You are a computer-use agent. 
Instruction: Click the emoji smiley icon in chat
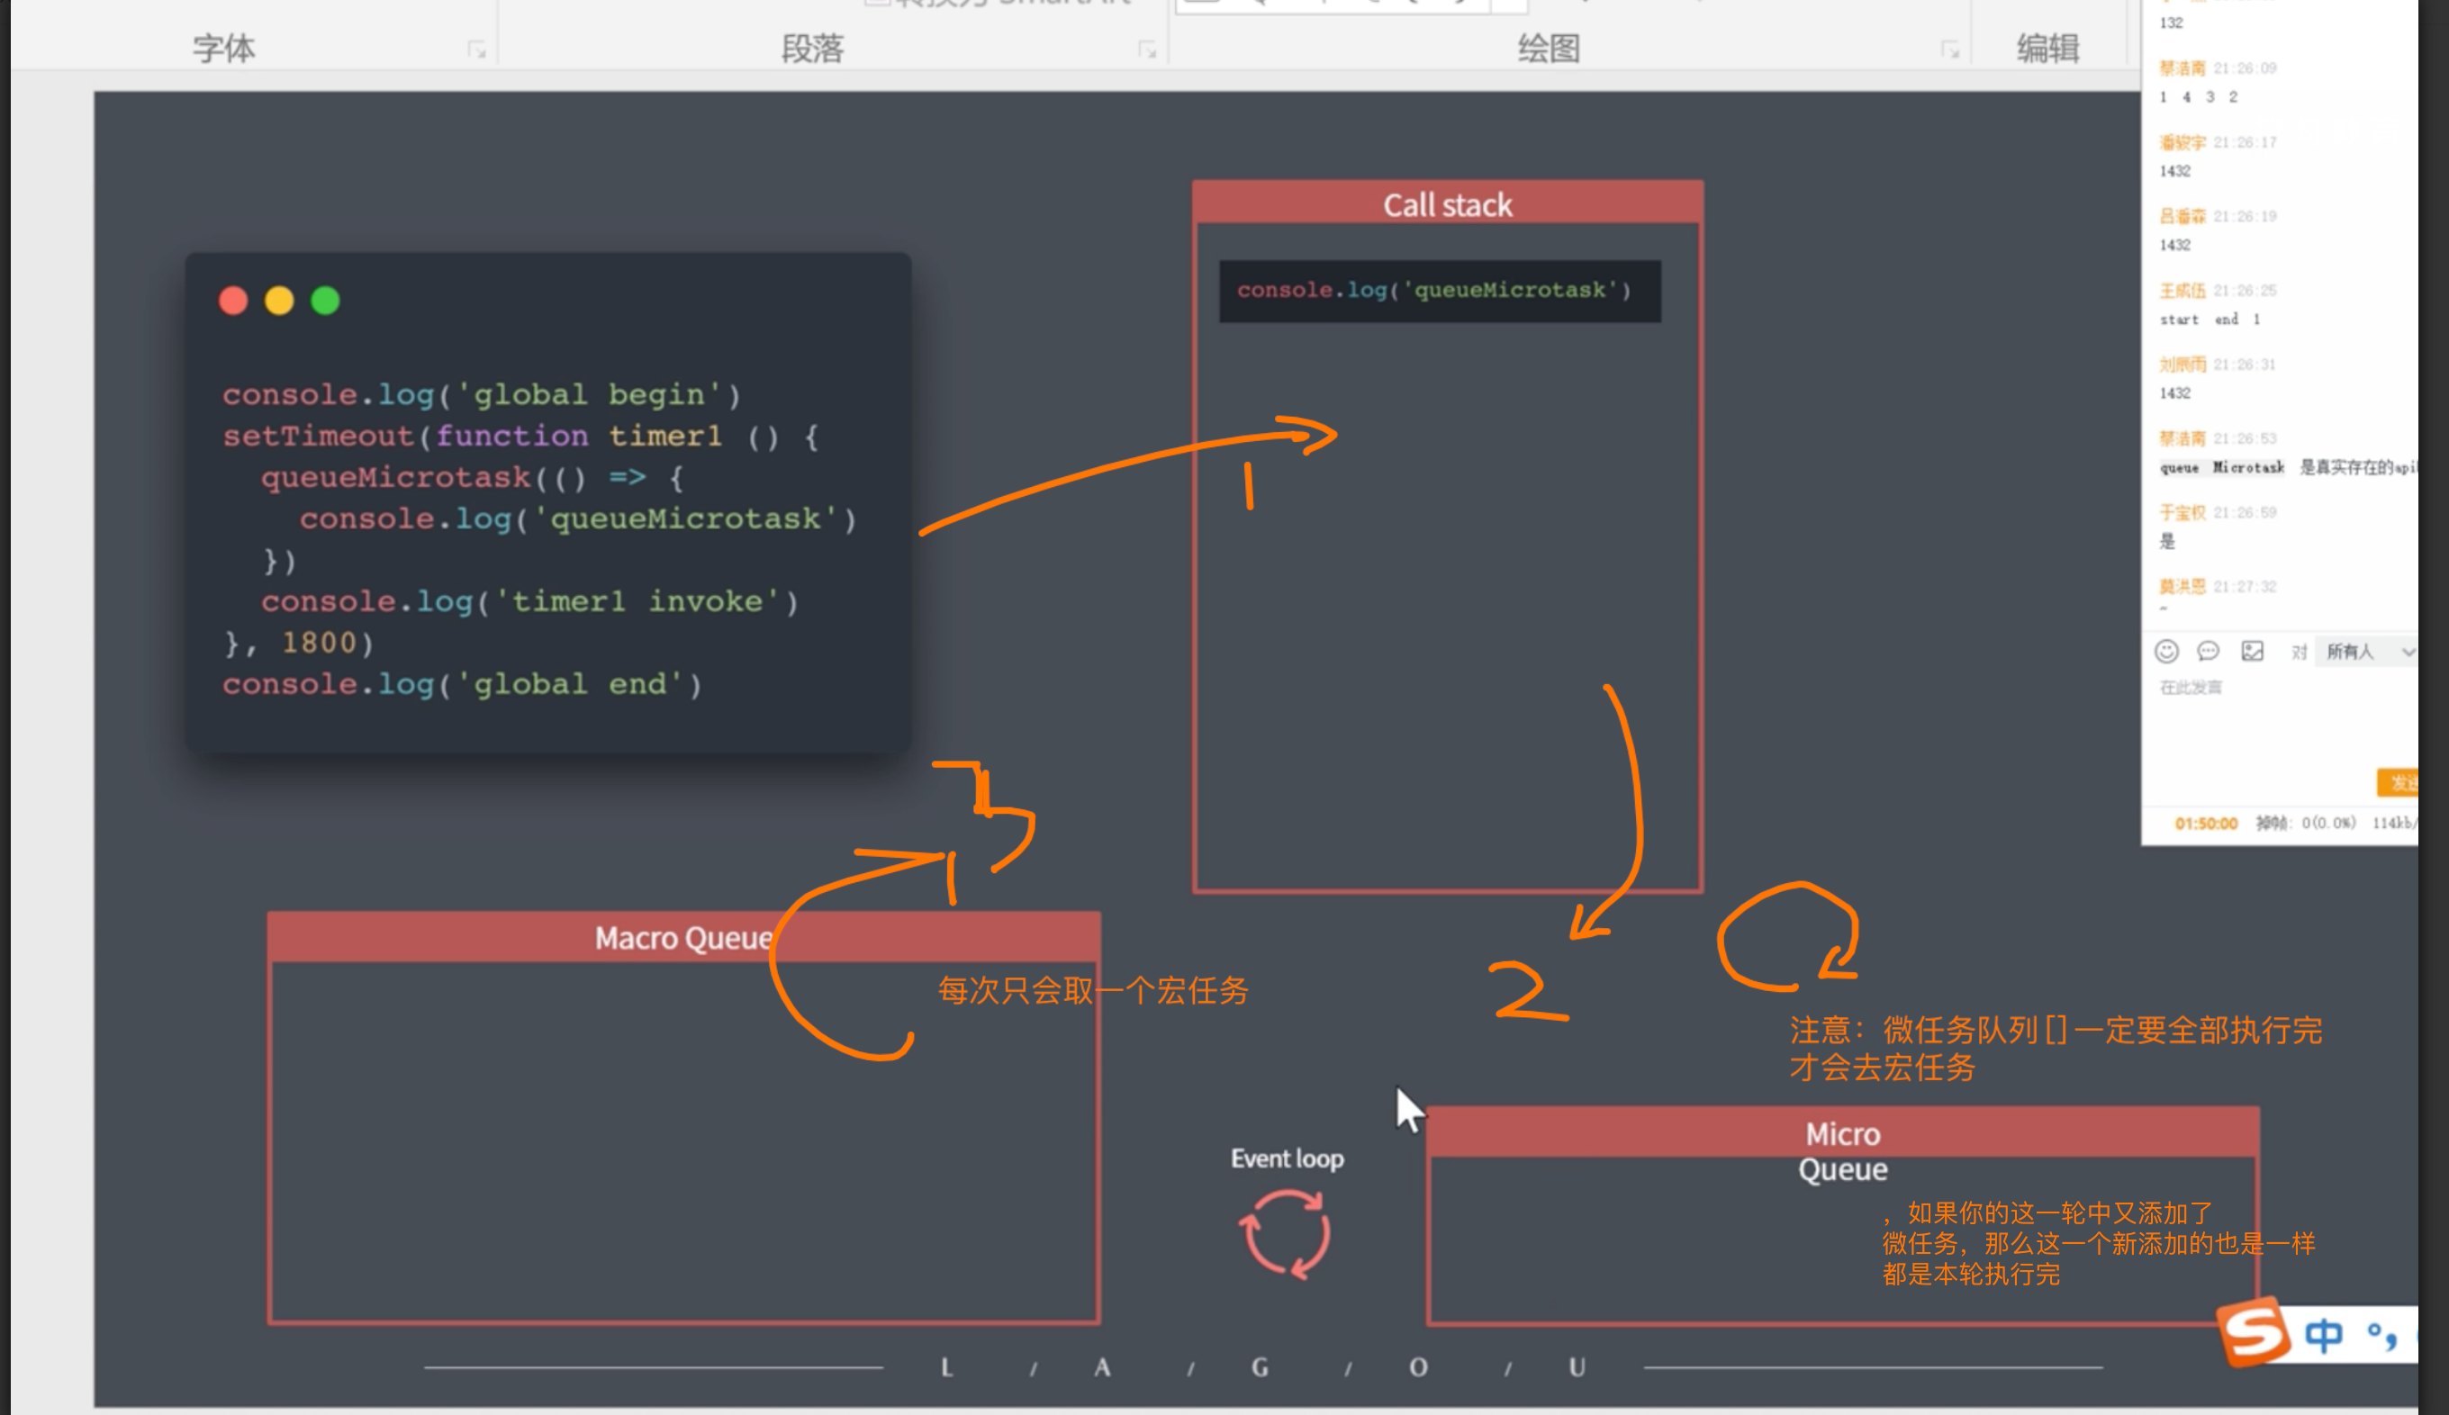[x=2166, y=651]
